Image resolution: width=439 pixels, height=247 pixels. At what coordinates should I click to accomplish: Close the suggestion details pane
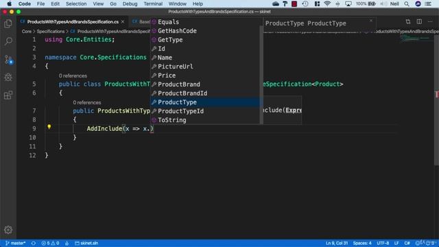371,21
